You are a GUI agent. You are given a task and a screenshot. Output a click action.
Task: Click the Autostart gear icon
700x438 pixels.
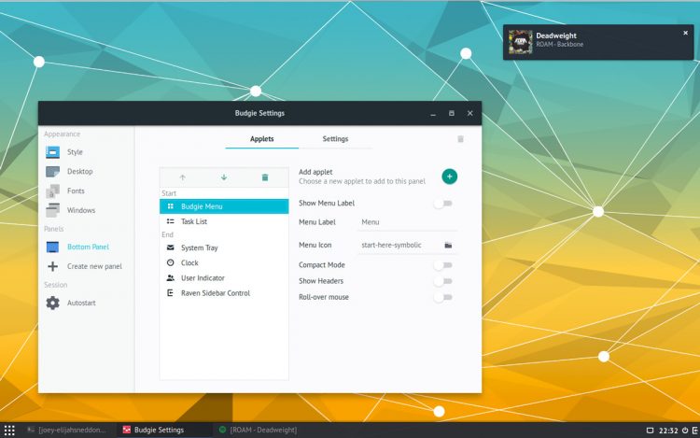click(52, 303)
